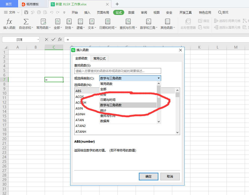This screenshot has width=249, height=195.
Task: Open the Name Box dropdown showing SUM
Action: pos(38,39)
